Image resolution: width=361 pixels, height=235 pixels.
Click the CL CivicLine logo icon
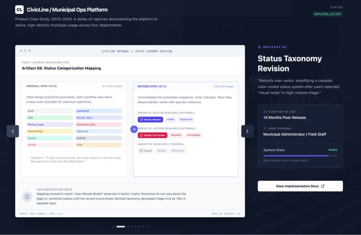[19, 10]
